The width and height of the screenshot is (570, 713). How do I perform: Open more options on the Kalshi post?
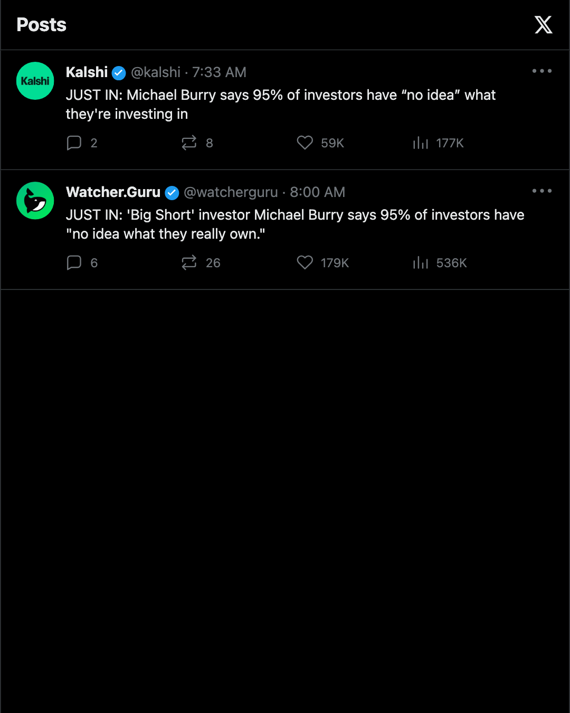(x=542, y=71)
